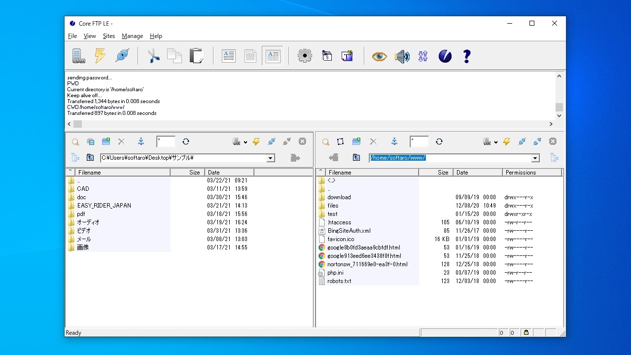Viewport: 631px width, 355px height.
Task: Click the log pane horizontal scroll right arrow
Action: tap(551, 124)
